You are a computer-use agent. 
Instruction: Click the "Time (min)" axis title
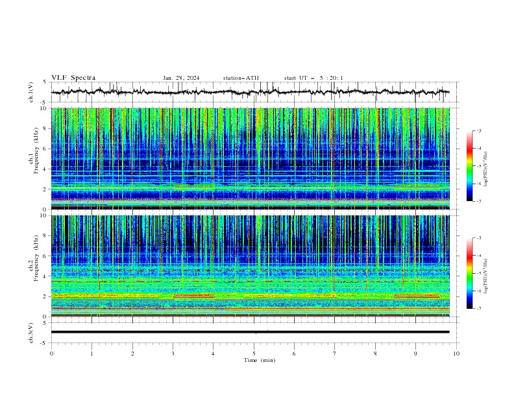point(260,360)
